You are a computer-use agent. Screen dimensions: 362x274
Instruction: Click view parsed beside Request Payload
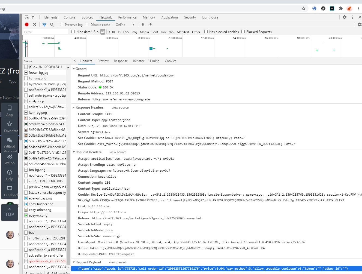pos(118,262)
